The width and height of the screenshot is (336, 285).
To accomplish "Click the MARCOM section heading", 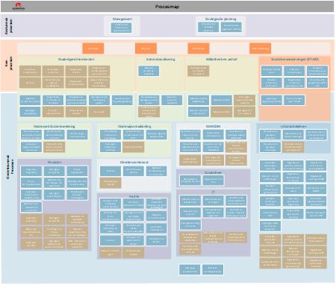I will 213,126.
